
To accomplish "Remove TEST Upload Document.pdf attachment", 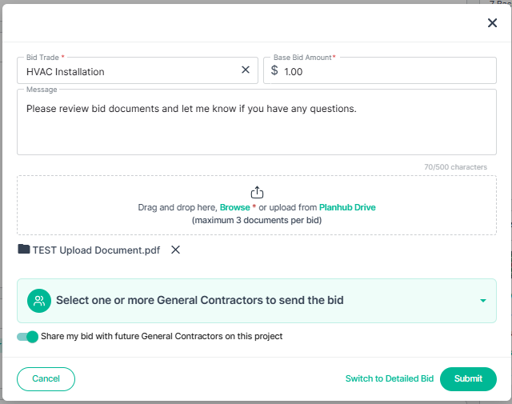I will pyautogui.click(x=176, y=250).
